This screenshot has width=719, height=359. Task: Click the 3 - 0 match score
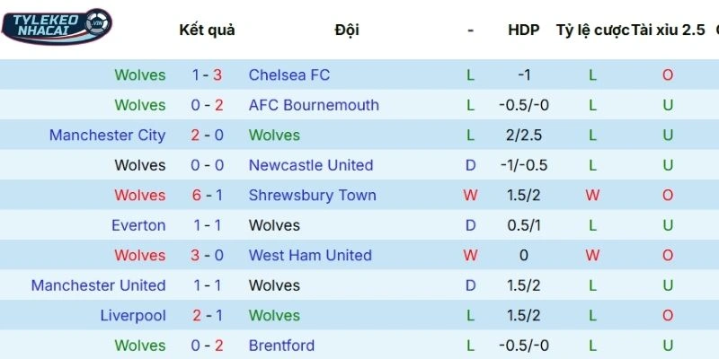[x=207, y=256]
